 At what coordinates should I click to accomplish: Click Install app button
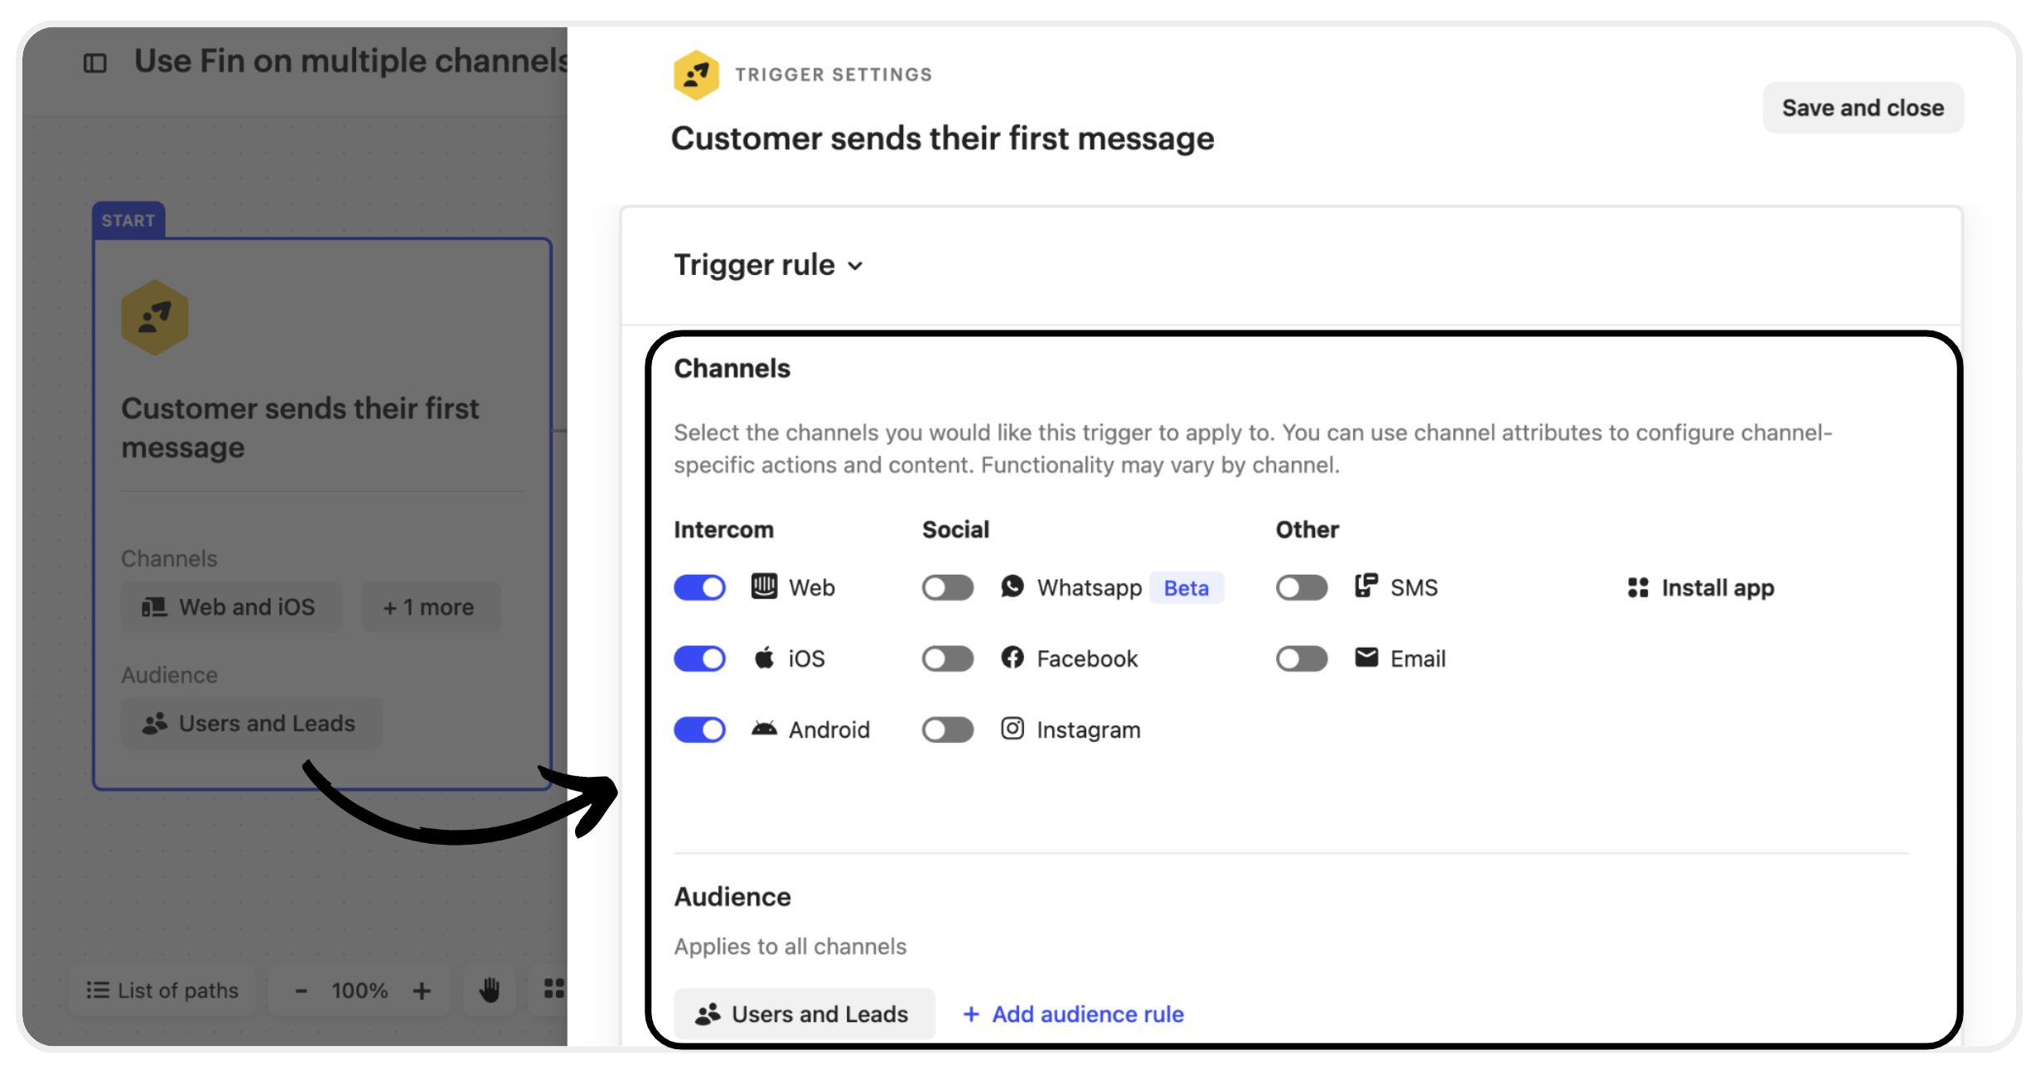tap(1701, 588)
